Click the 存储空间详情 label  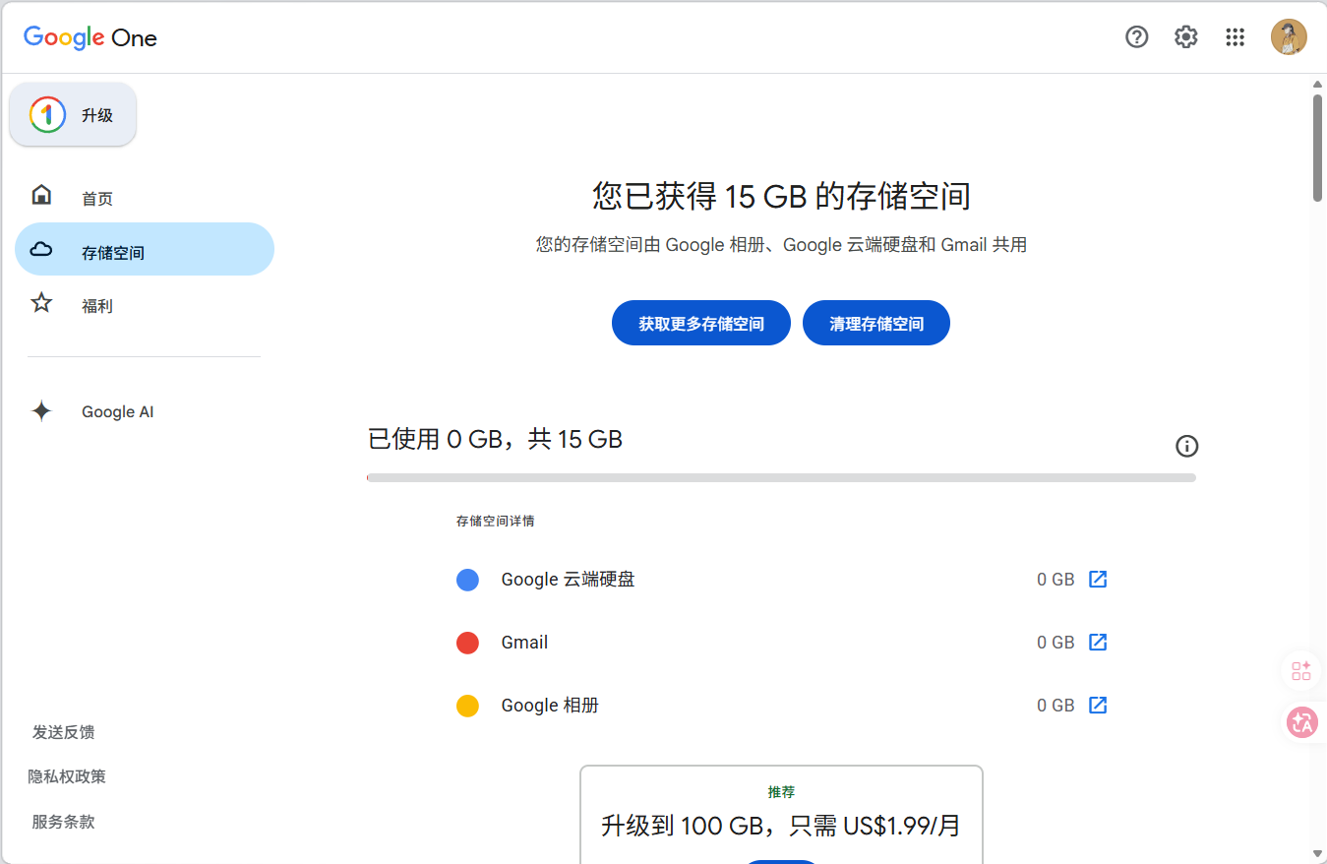pyautogui.click(x=496, y=521)
